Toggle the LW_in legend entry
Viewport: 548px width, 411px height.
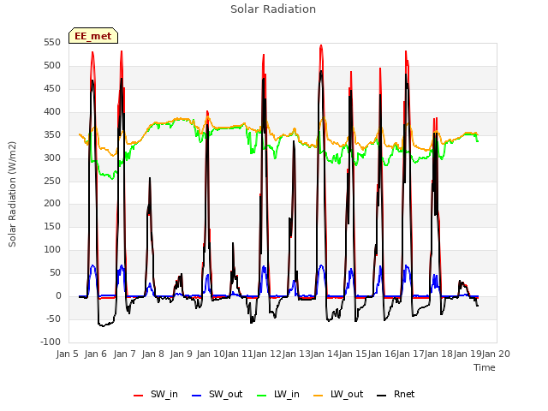(278, 394)
